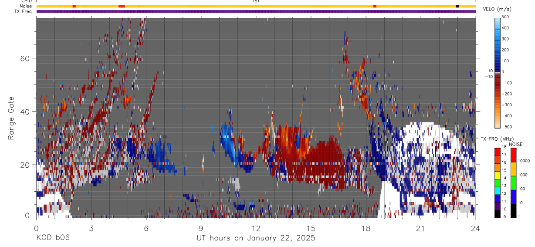Click the purple swatch in TX FRQ colorbar
This screenshot has height=247, width=535.
tap(497, 206)
